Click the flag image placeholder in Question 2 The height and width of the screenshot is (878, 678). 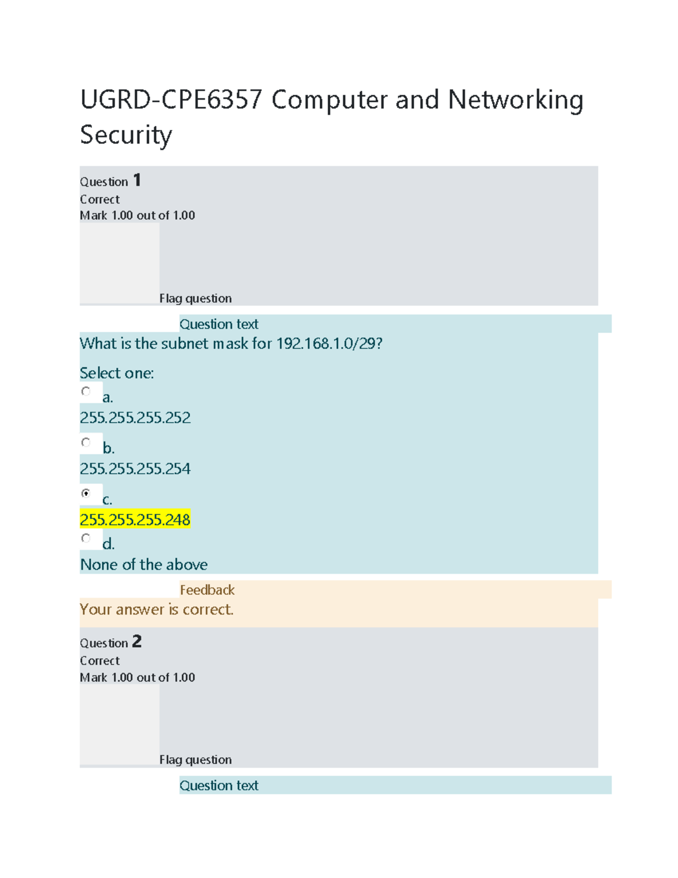pyautogui.click(x=119, y=725)
